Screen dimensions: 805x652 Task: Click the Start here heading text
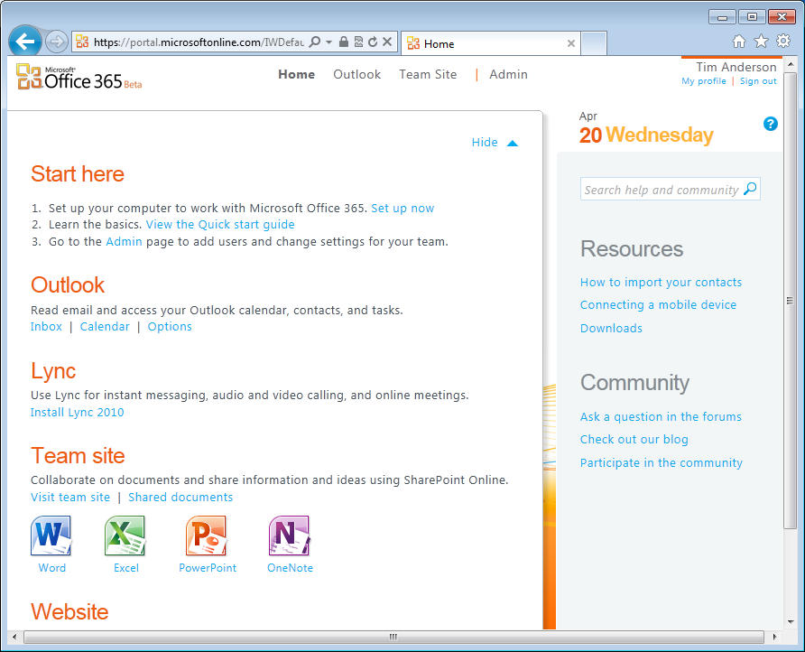[x=78, y=174]
